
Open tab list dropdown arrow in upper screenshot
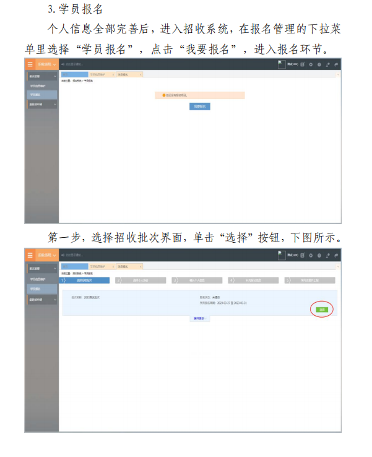338,75
